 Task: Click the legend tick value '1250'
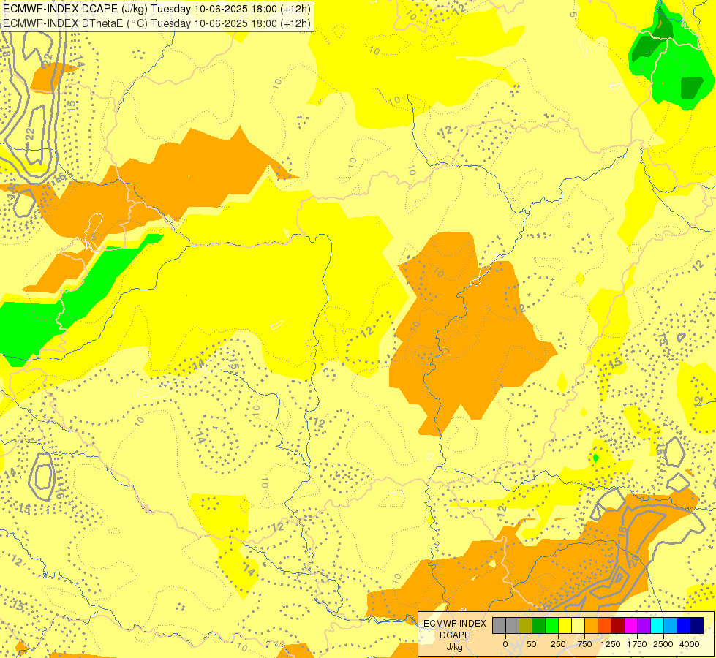pyautogui.click(x=611, y=644)
